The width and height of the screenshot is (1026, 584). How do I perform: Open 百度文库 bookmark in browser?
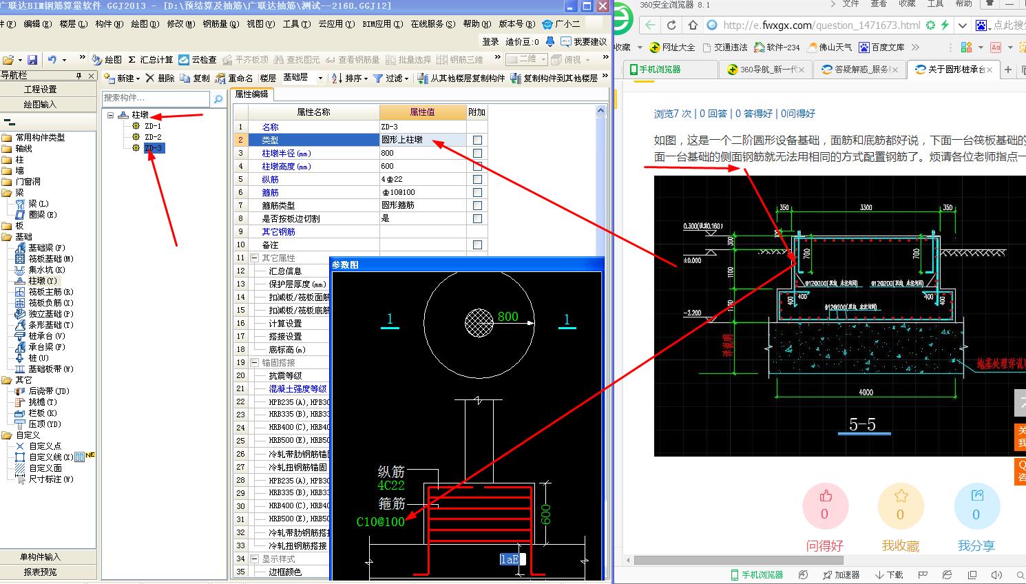[x=881, y=48]
